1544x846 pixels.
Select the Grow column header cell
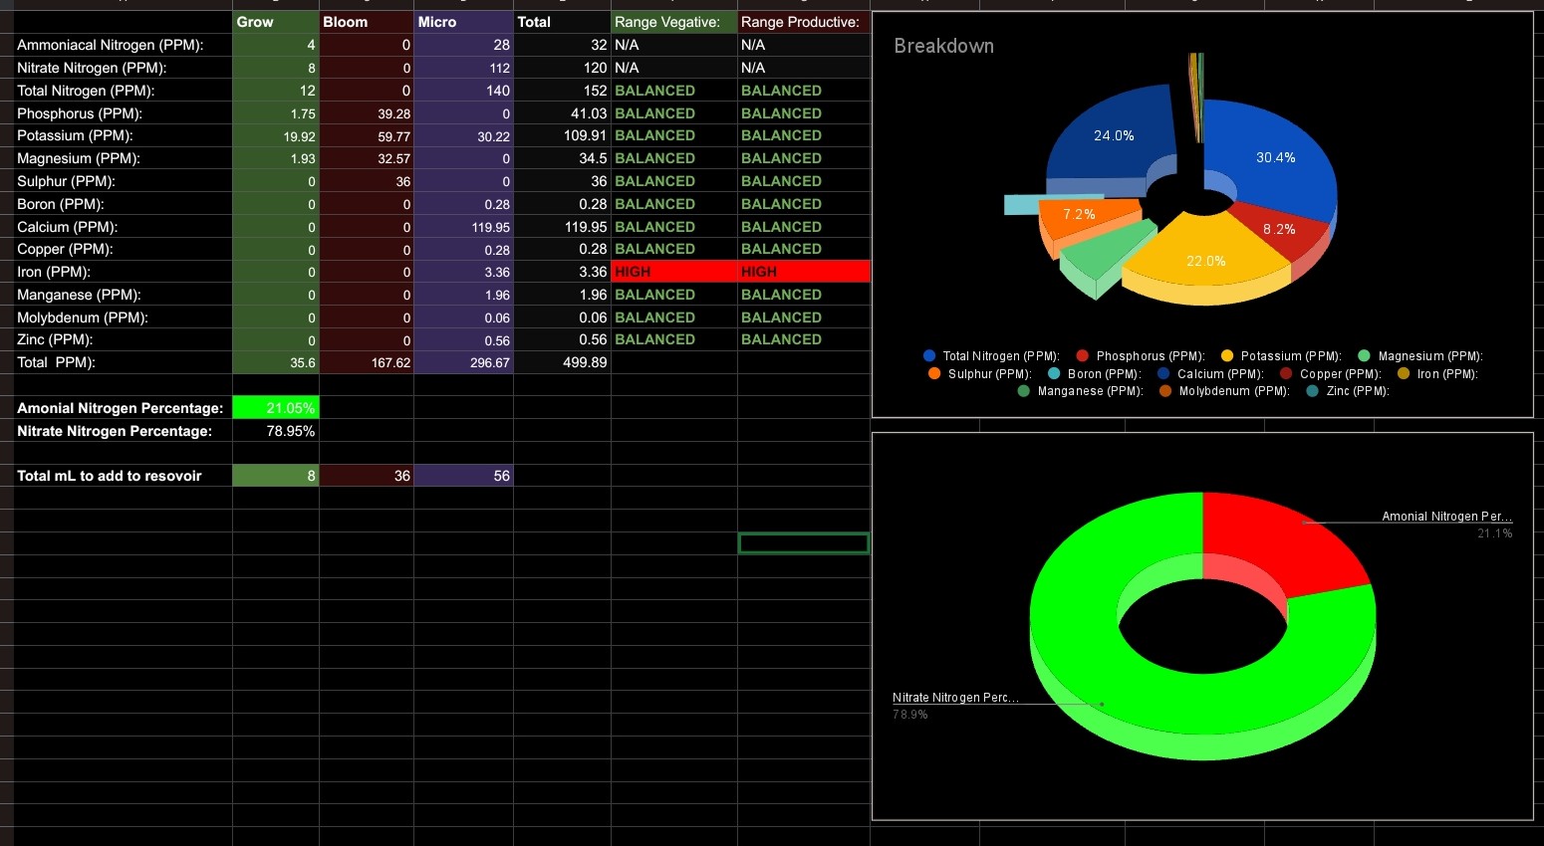click(275, 22)
